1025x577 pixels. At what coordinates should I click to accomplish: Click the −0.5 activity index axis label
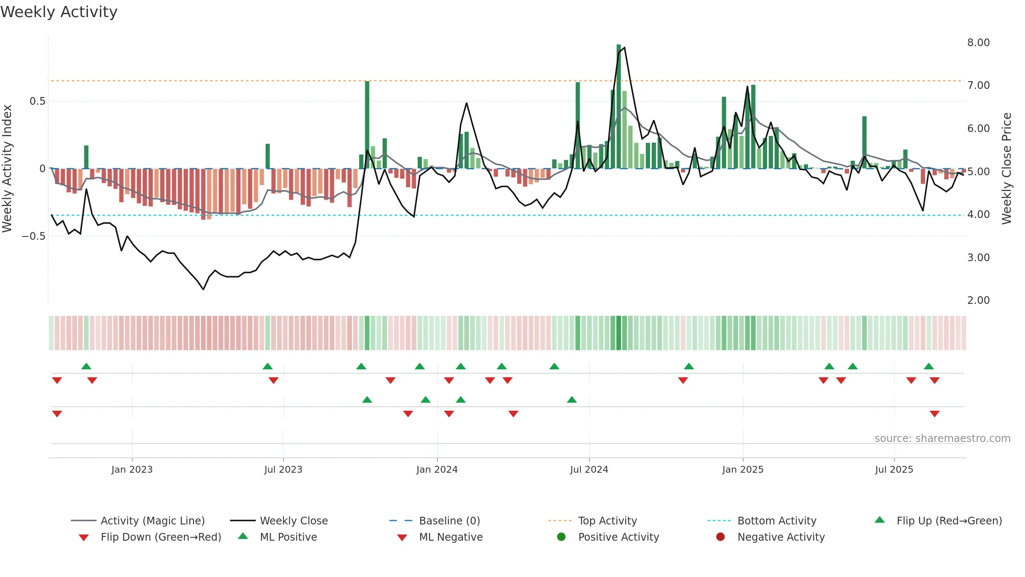(x=33, y=236)
